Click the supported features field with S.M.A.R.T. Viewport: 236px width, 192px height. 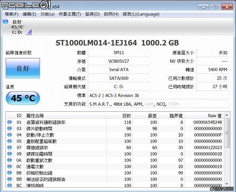[158, 104]
